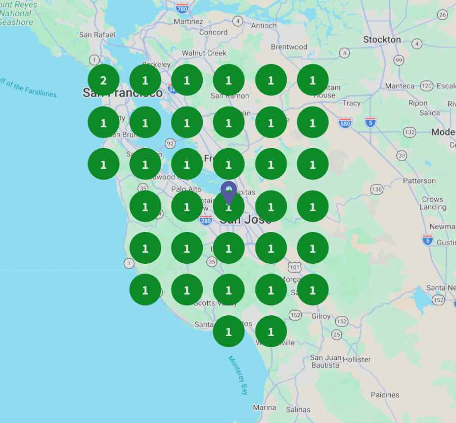Click the Salinas city label
Image resolution: width=456 pixels, height=423 pixels.
click(298, 409)
